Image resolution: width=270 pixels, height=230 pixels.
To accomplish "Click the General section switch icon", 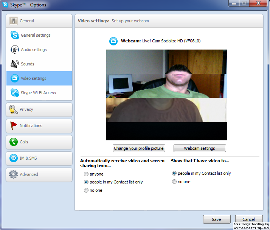I will point(14,21).
